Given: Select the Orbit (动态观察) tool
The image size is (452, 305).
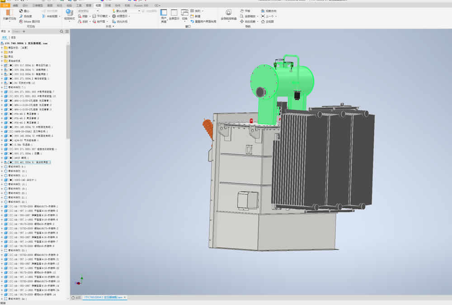Looking at the screenshot, I should [x=248, y=21].
